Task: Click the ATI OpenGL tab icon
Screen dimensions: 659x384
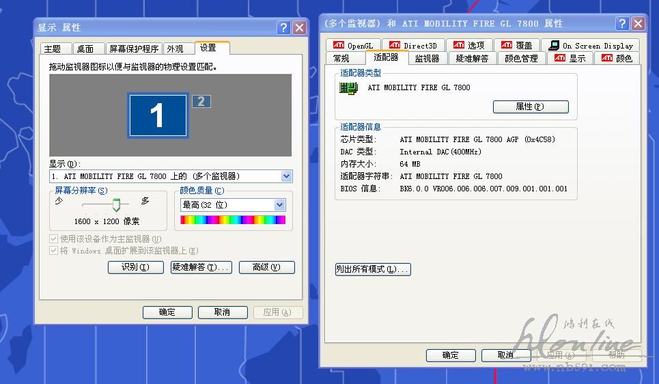Action: (x=339, y=46)
